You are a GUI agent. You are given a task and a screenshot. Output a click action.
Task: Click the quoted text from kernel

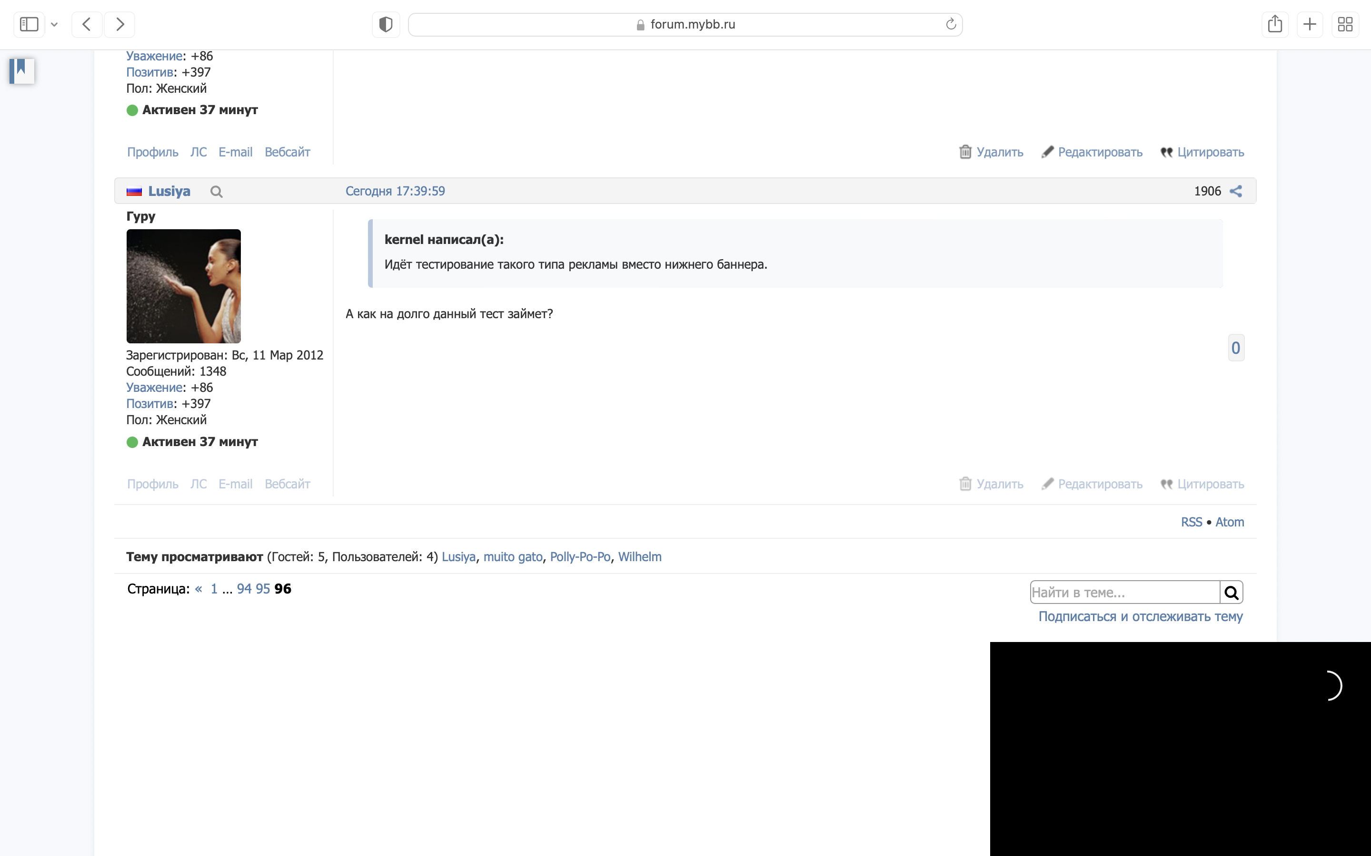(x=576, y=264)
